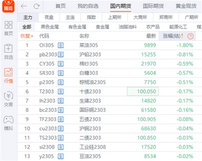Open 自选 watchlist icon in sidebar
The width and height of the screenshot is (202, 161).
tap(9, 48)
